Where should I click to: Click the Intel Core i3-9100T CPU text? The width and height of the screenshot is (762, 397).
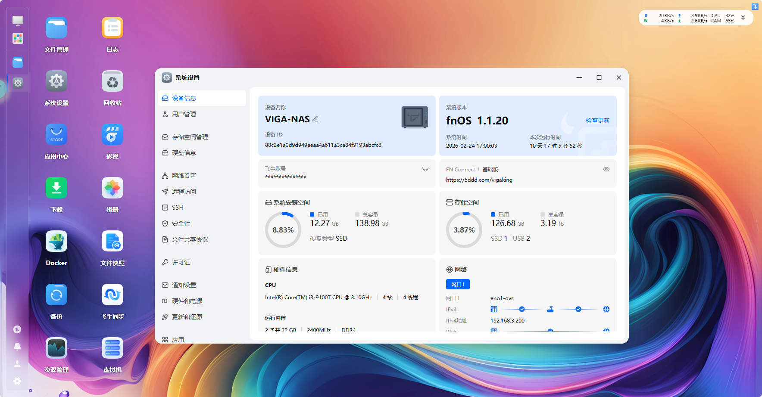319,298
